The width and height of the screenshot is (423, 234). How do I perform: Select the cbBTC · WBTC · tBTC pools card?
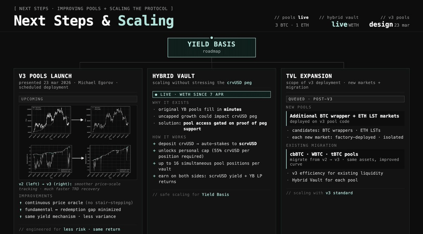[345, 159]
